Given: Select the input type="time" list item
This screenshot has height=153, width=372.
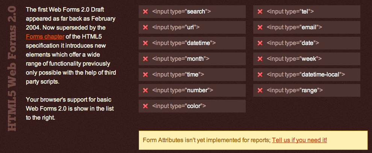Looking at the screenshot, I should (x=192, y=75).
